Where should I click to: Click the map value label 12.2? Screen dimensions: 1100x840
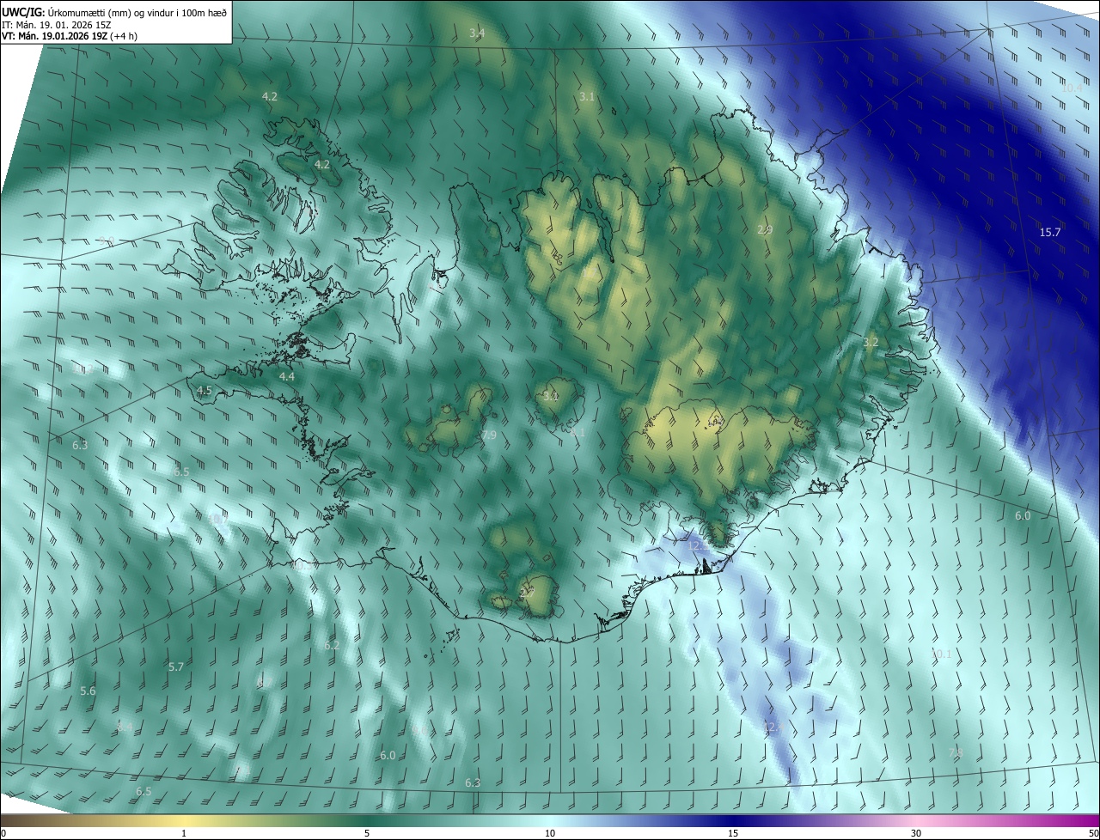[699, 545]
